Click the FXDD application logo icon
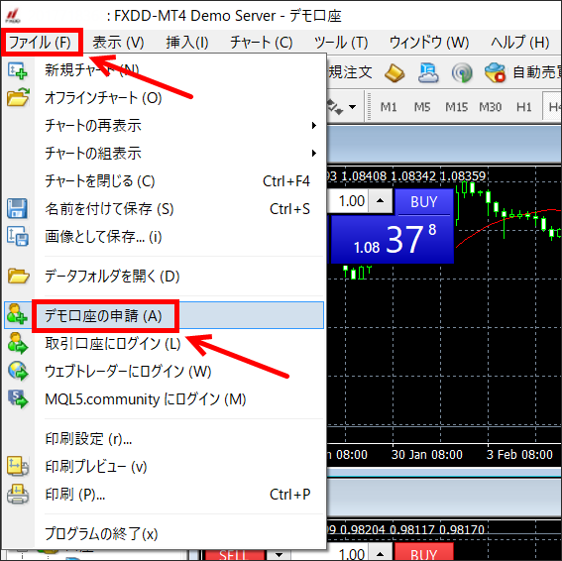The image size is (562, 561). tap(13, 16)
